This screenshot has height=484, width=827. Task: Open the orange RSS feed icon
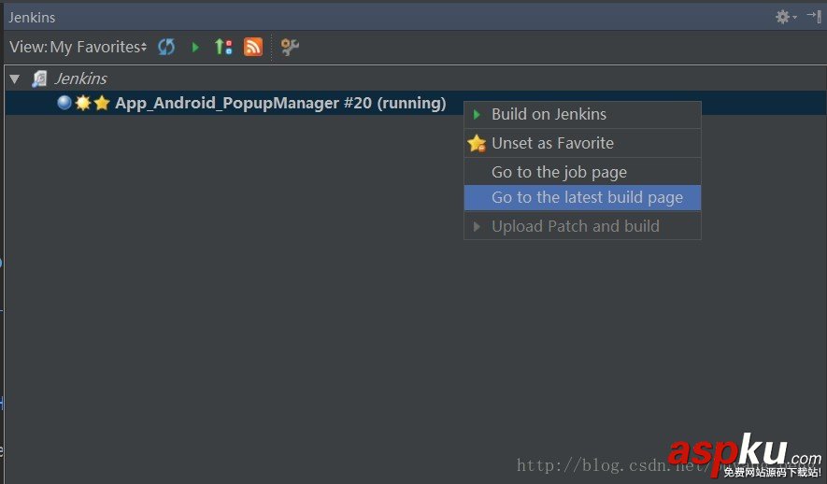[x=252, y=47]
